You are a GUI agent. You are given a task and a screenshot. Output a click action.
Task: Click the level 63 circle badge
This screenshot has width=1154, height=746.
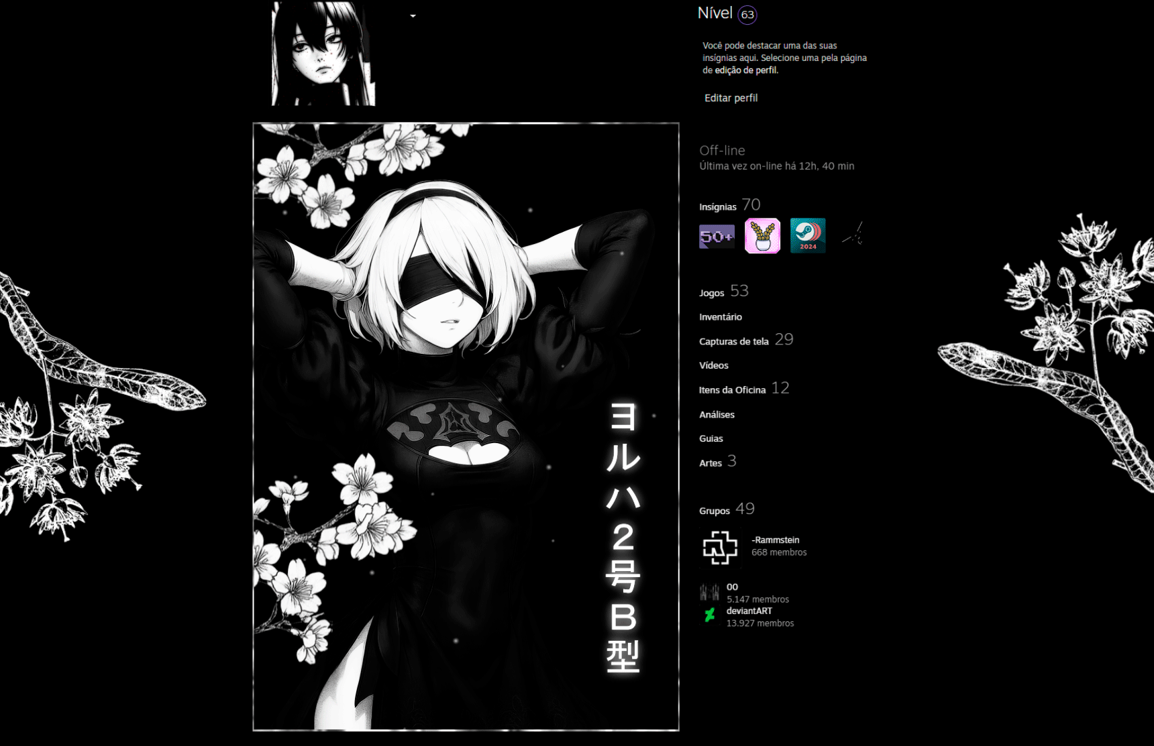(747, 15)
